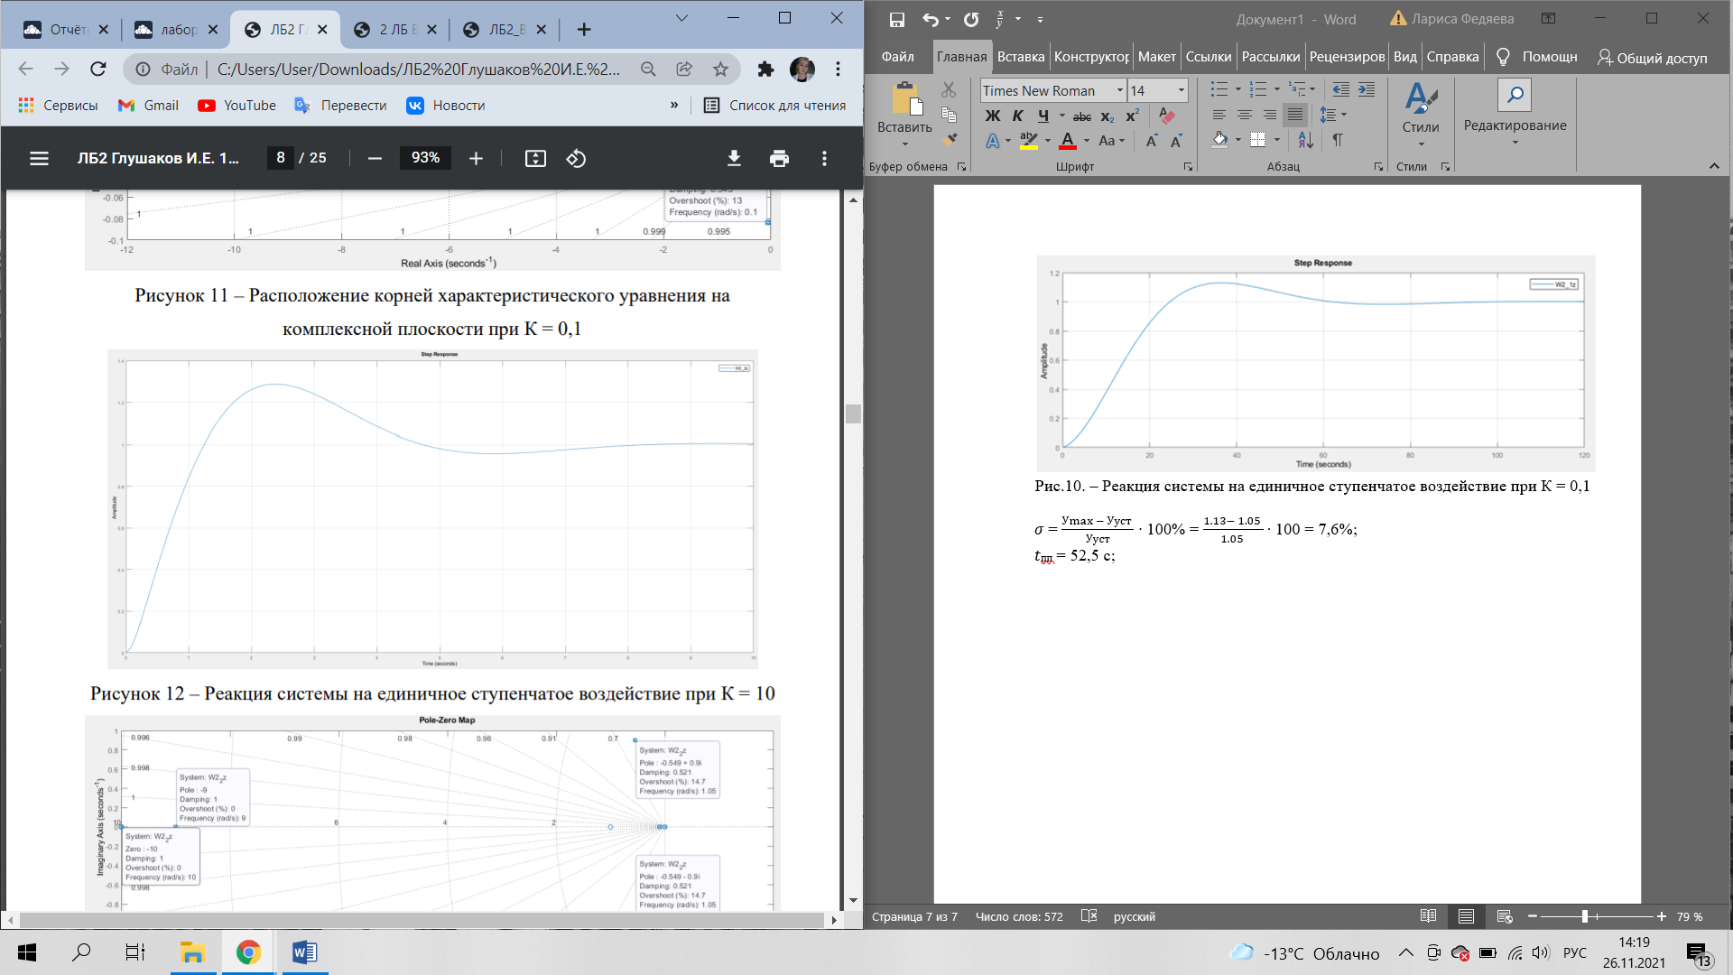Open the Перевести bookmark
Screen dimensions: 1733x975
pos(340,106)
